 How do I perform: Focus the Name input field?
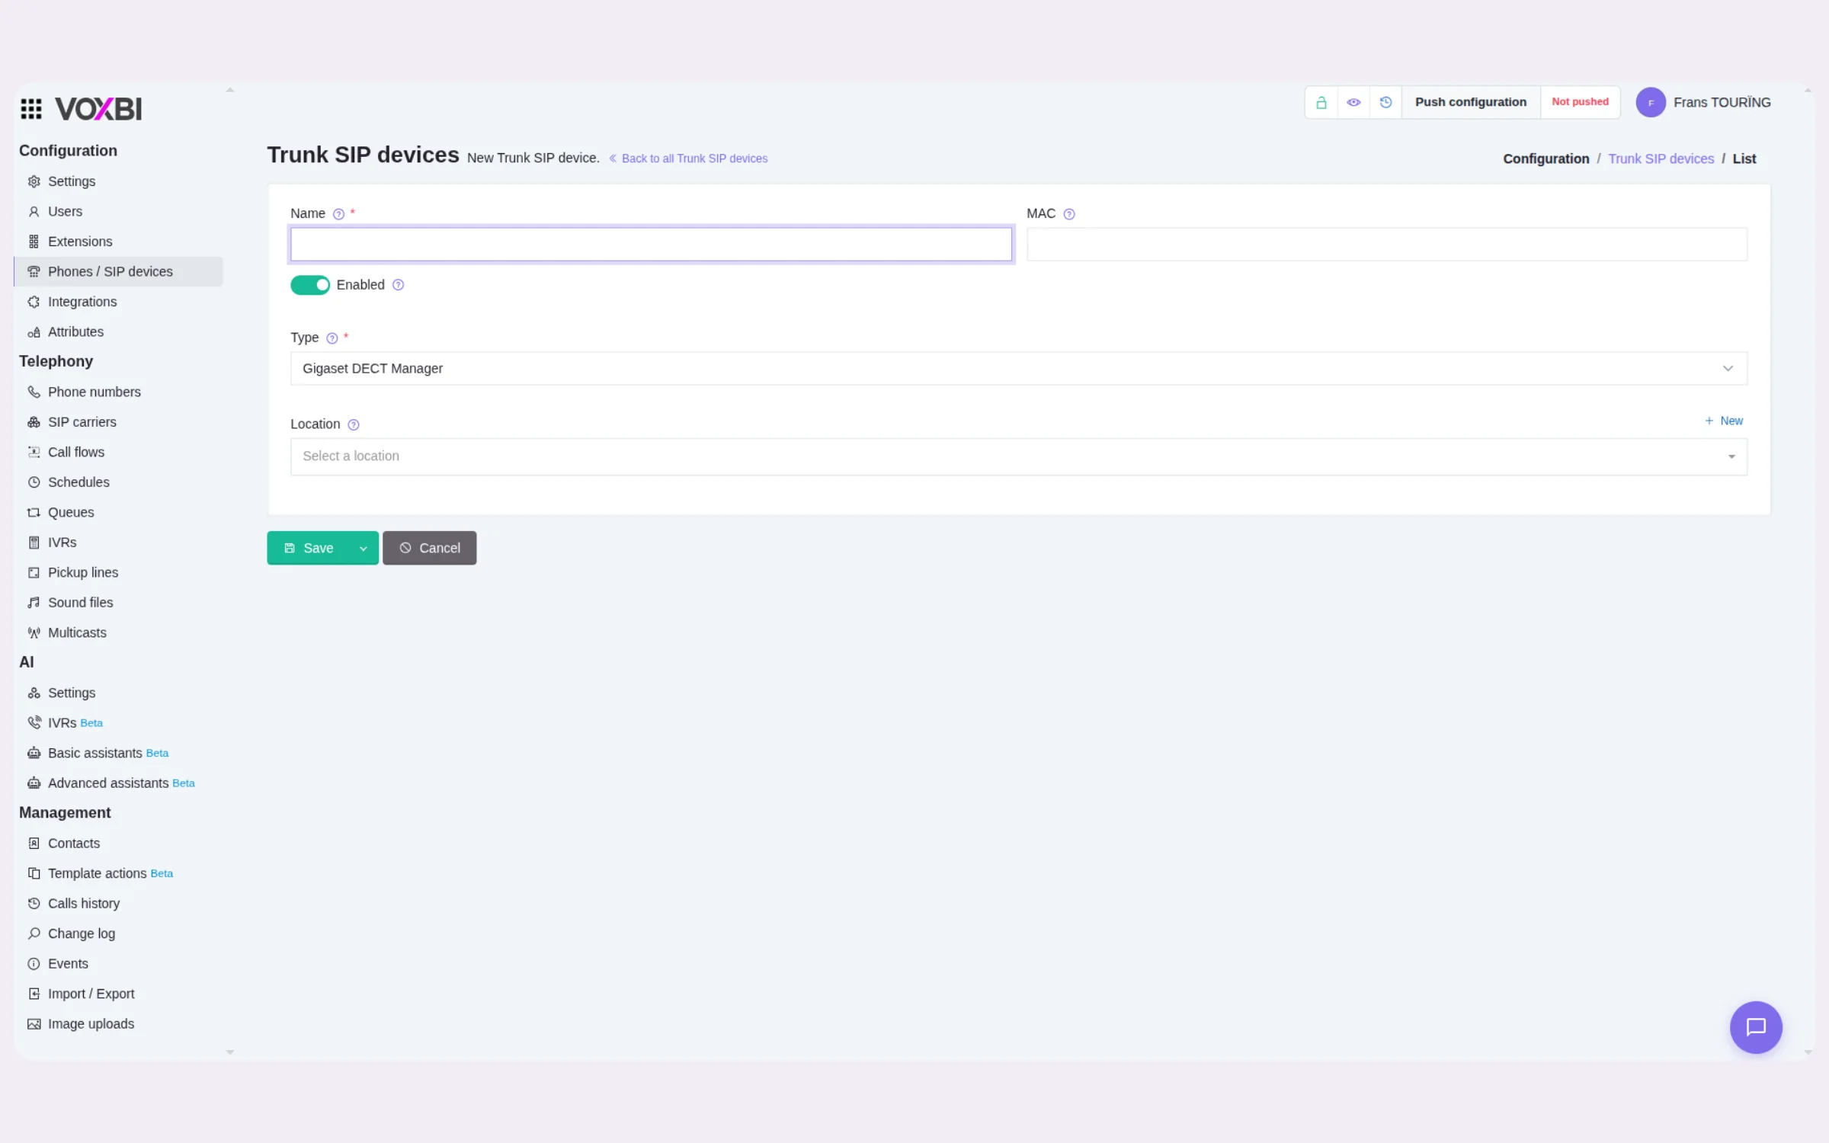[652, 245]
